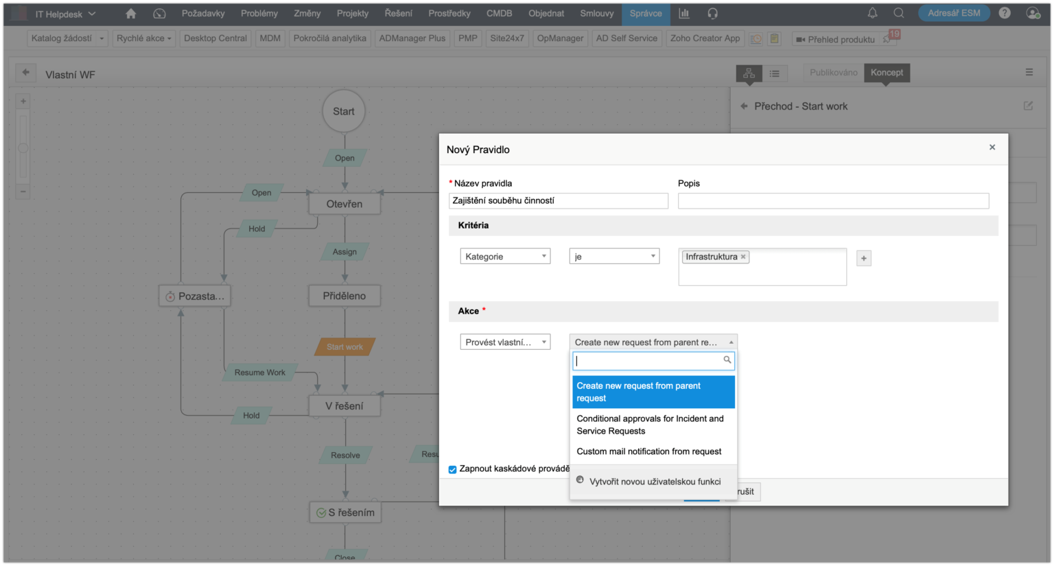The width and height of the screenshot is (1054, 566).
Task: Click the search magnifier in the header
Action: coord(898,13)
